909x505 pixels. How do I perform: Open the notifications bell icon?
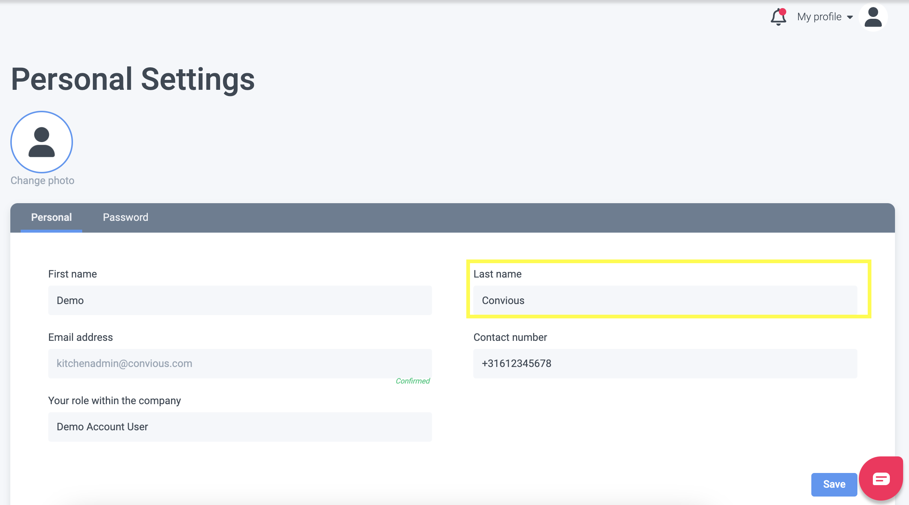(x=778, y=17)
